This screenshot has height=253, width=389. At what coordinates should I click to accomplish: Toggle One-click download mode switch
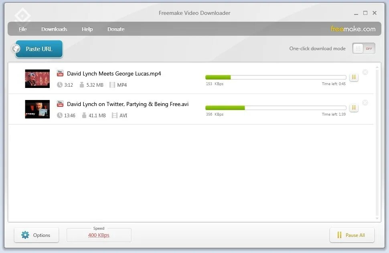click(x=363, y=49)
